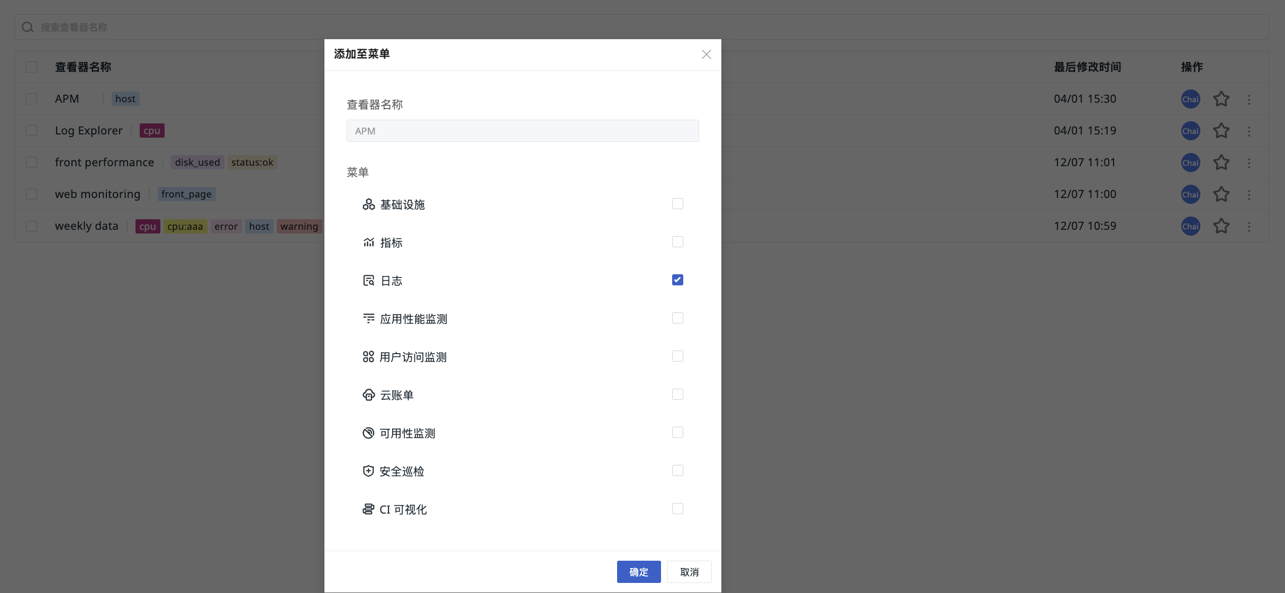This screenshot has height=593, width=1285.
Task: Click the 云账单 cloud billing icon
Action: point(368,395)
